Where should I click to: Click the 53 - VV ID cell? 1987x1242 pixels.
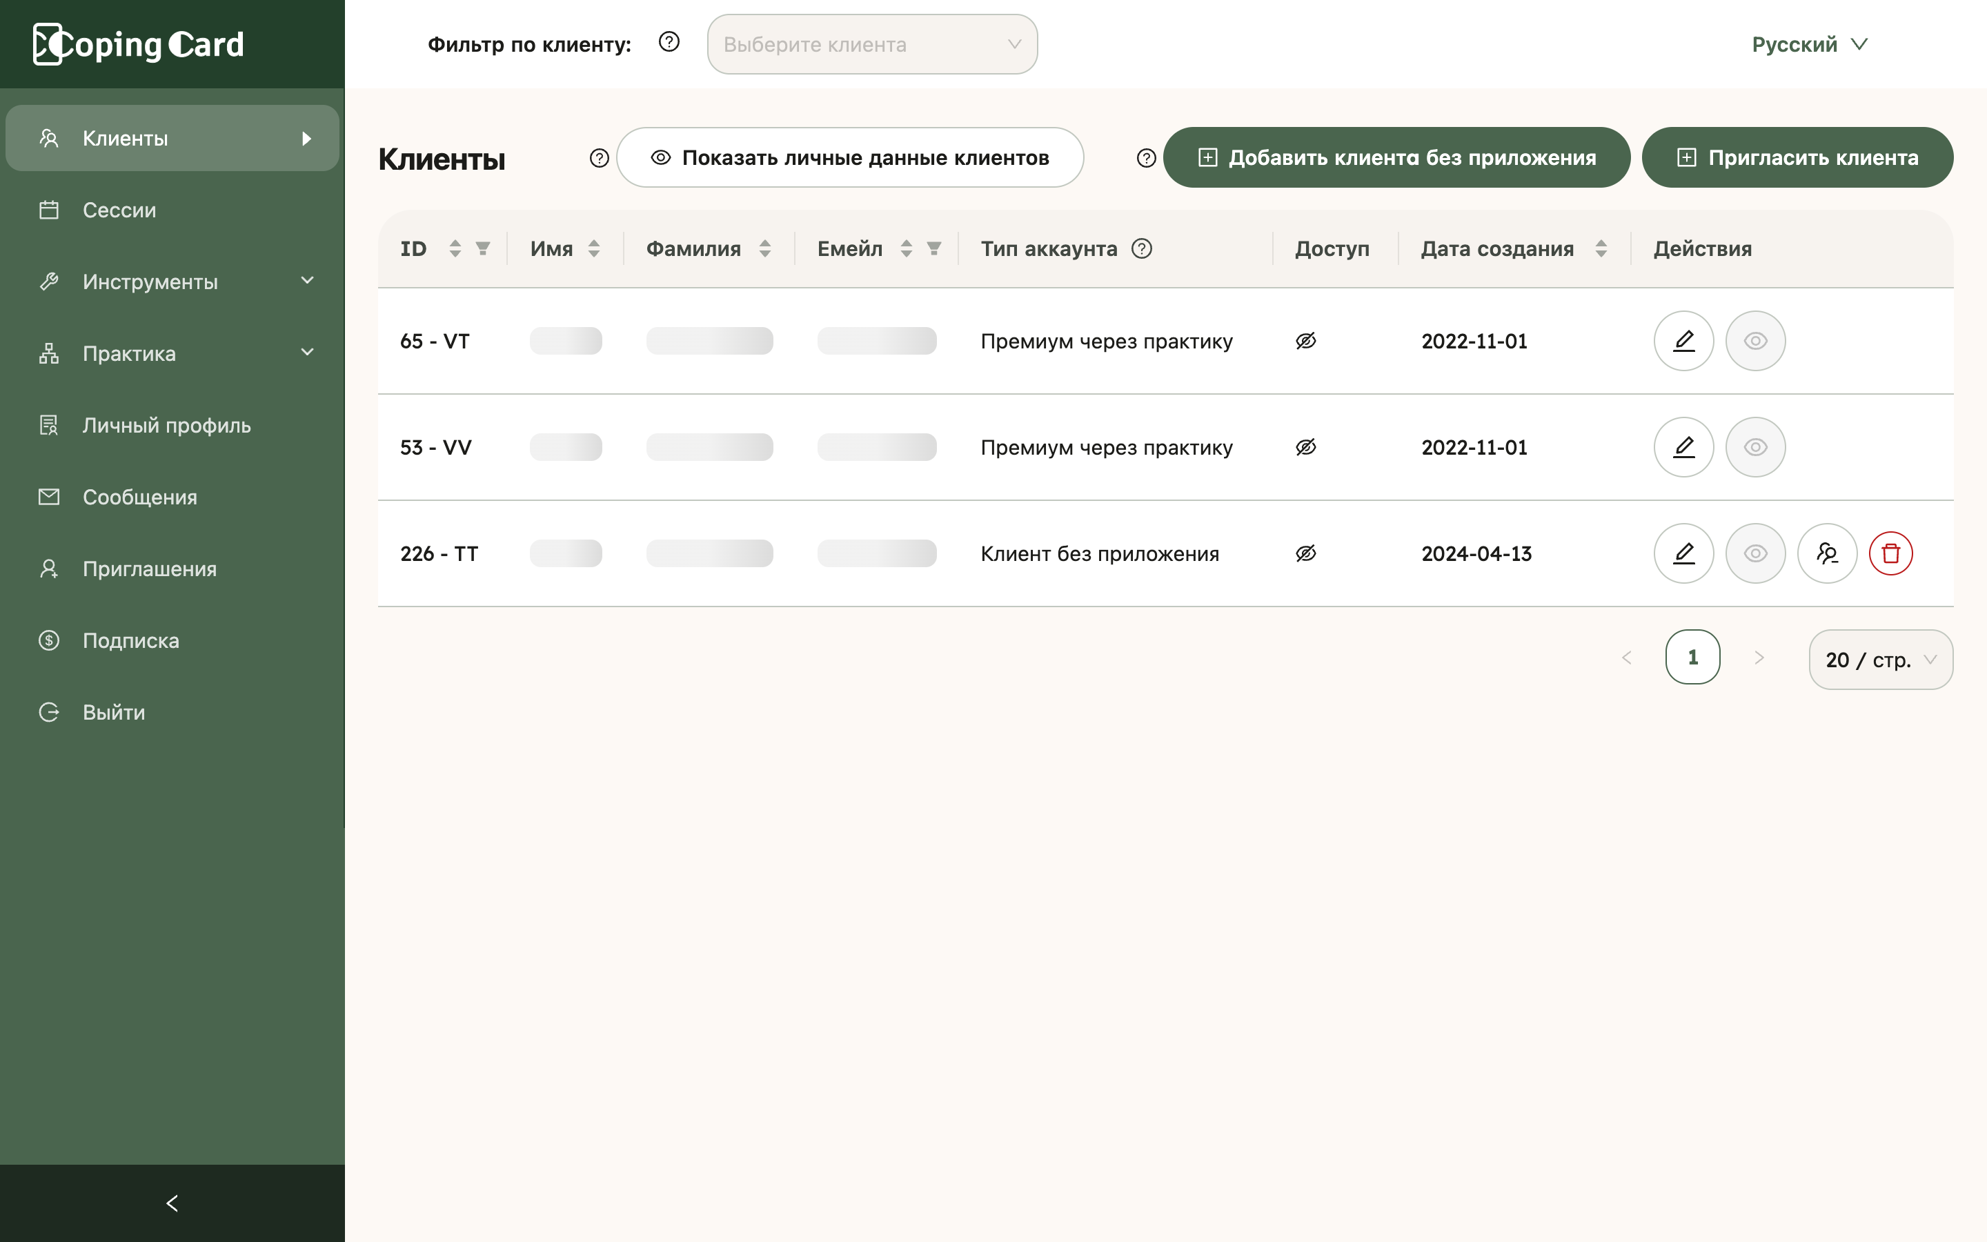point(436,447)
